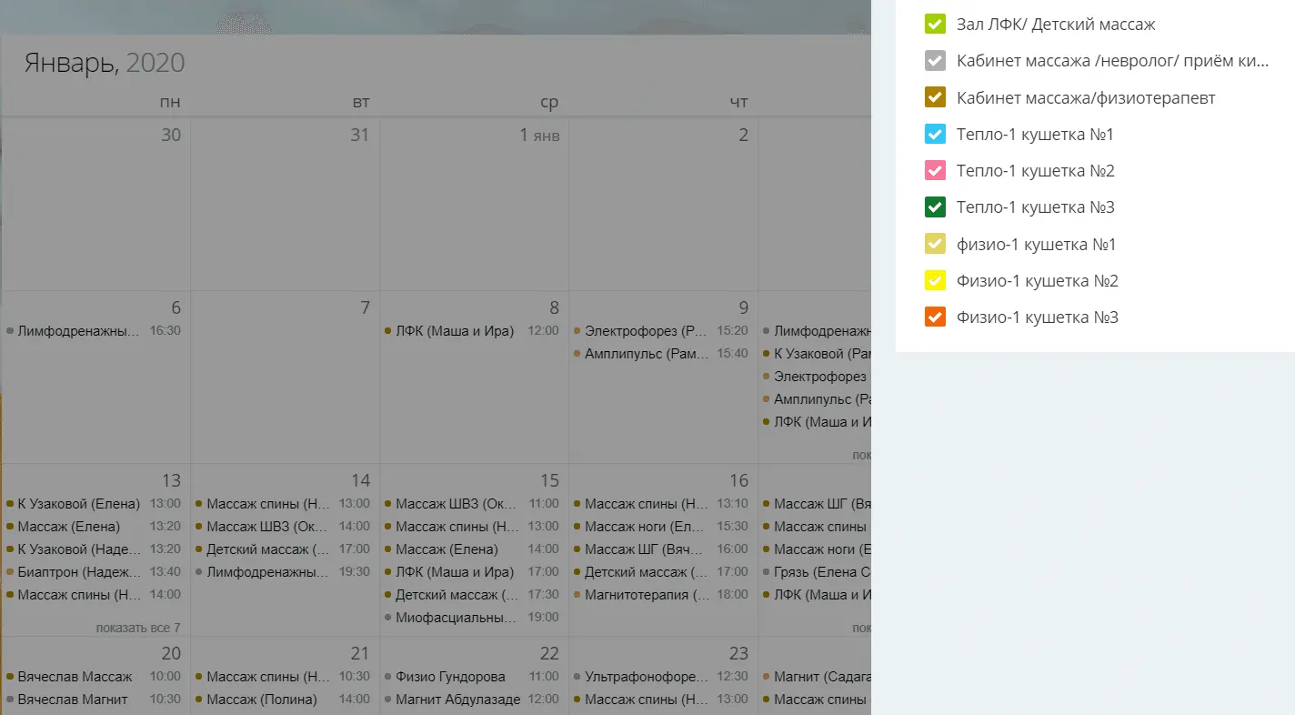The image size is (1295, 715).
Task: Toggle Кабинет массажа /невролог/ calendar checkbox
Action: tap(935, 61)
